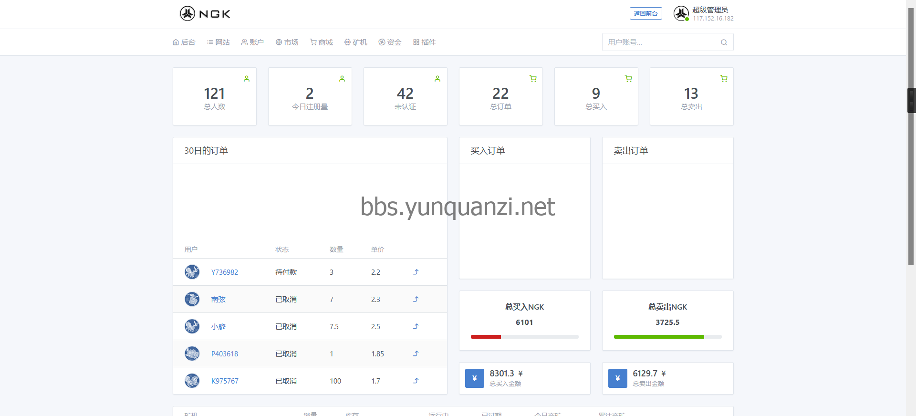
Task: Focus the 用户账号 search field
Action: pos(661,42)
